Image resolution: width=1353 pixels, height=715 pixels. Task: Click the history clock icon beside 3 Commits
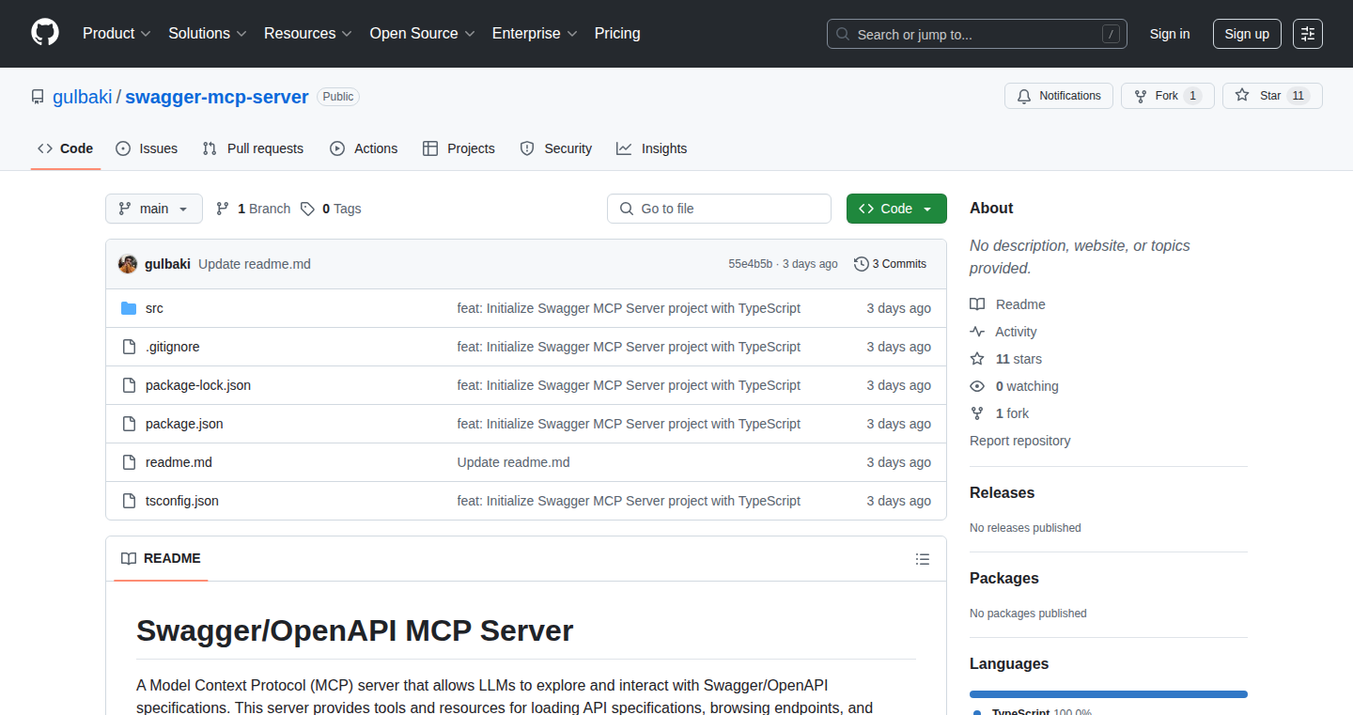pyautogui.click(x=861, y=264)
